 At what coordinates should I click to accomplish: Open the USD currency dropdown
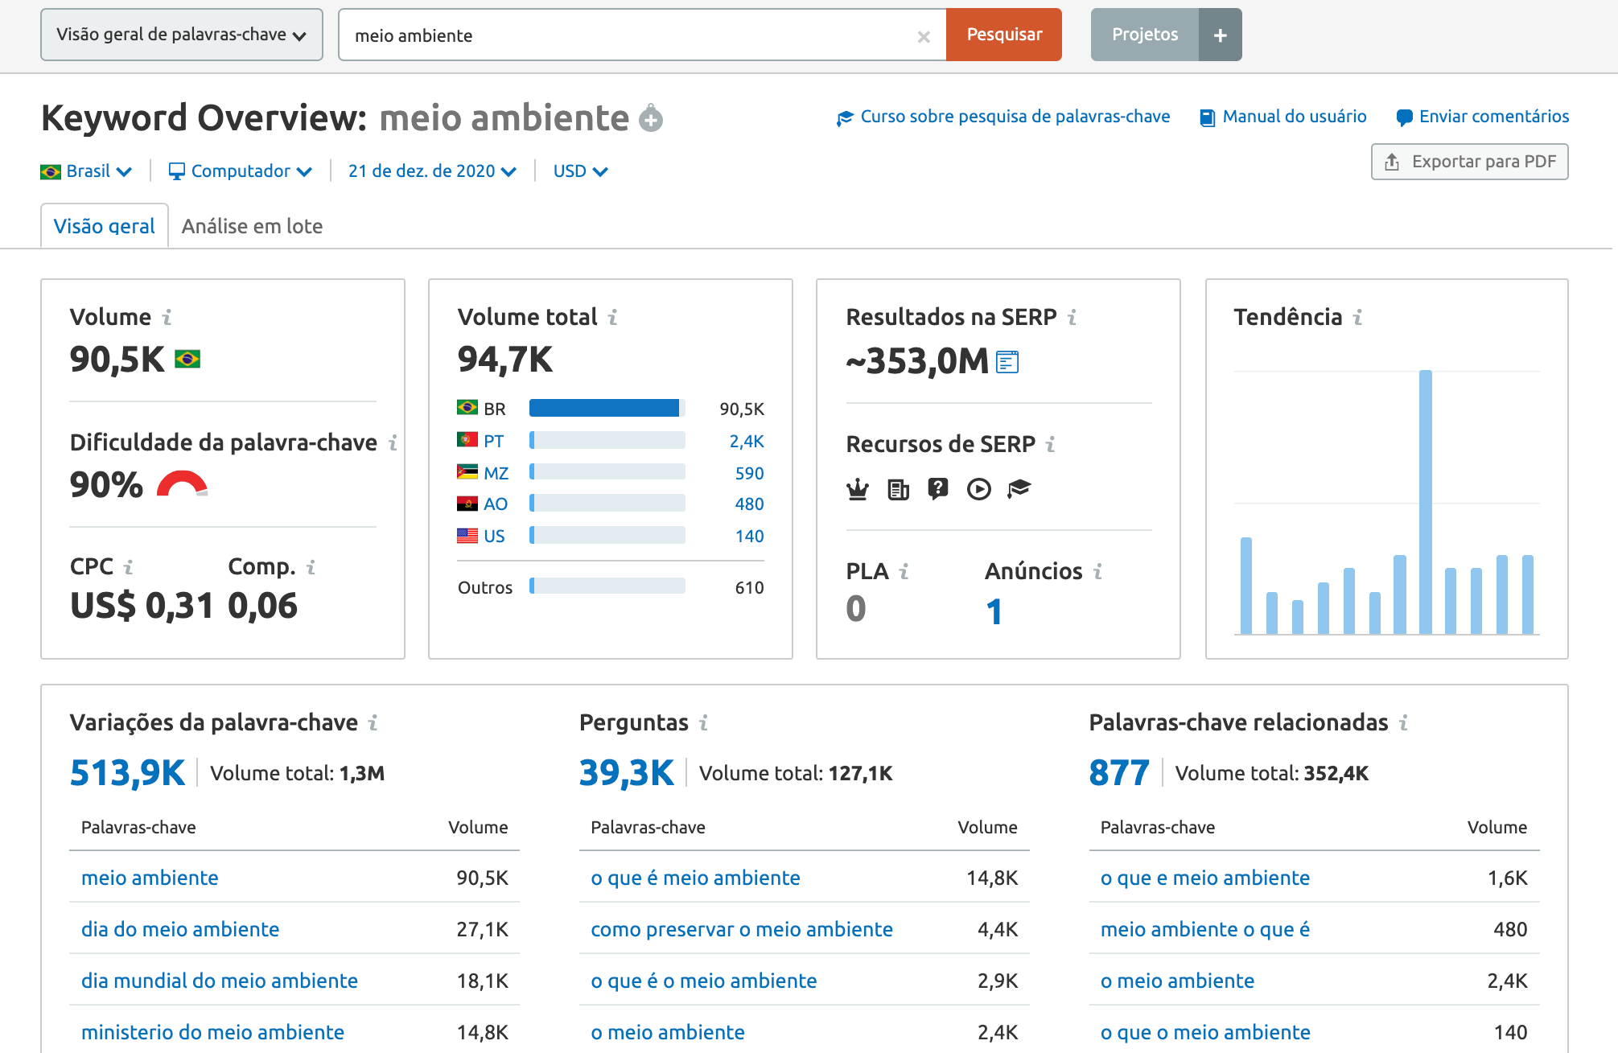coord(580,171)
